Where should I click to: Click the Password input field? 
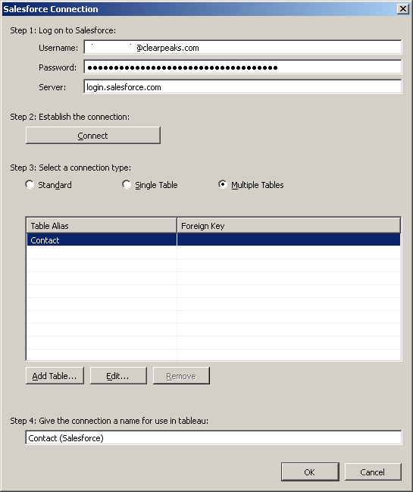tap(242, 67)
